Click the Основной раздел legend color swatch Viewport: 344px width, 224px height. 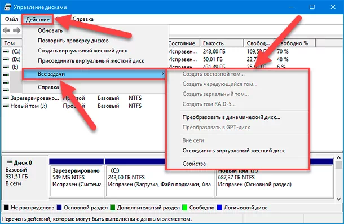click(x=59, y=208)
